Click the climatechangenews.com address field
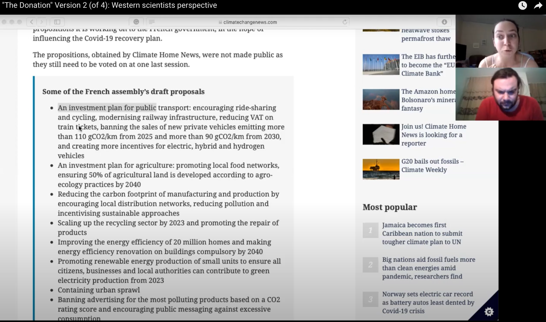This screenshot has height=322, width=546. click(x=250, y=22)
